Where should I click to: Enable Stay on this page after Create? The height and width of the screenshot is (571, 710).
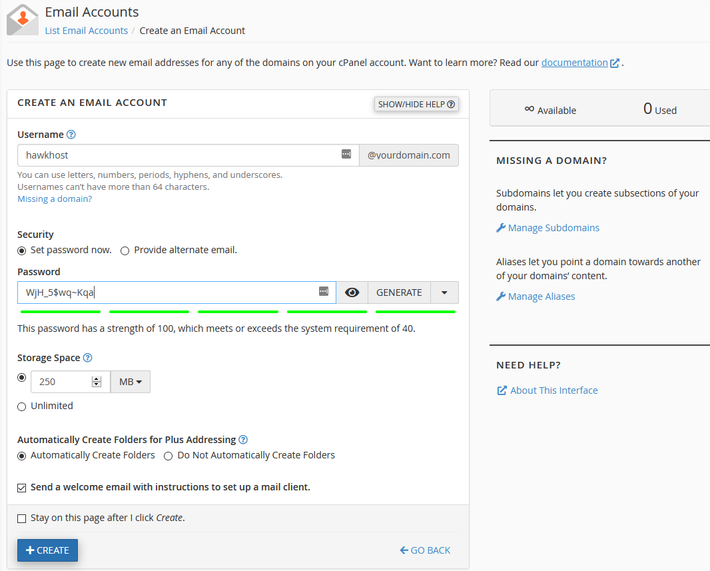click(22, 518)
